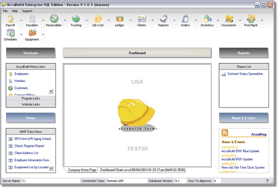Open the Payables module icon
The width and height of the screenshot is (278, 188).
click(x=32, y=19)
